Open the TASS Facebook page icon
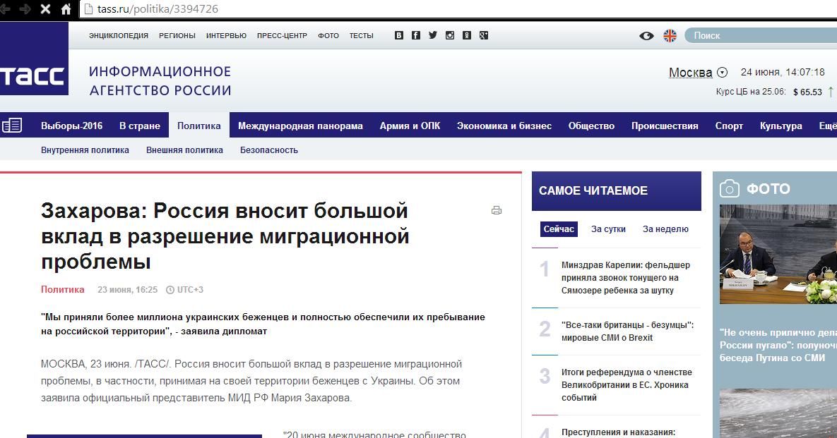 (x=416, y=35)
